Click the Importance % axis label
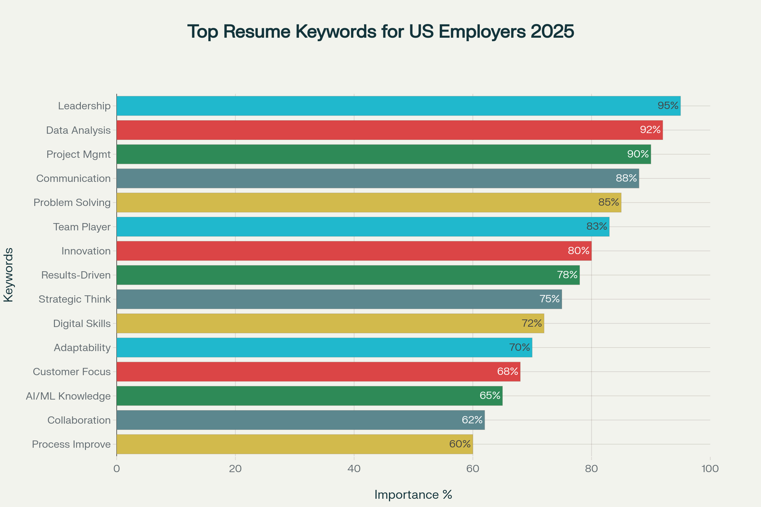This screenshot has width=761, height=507. point(413,494)
